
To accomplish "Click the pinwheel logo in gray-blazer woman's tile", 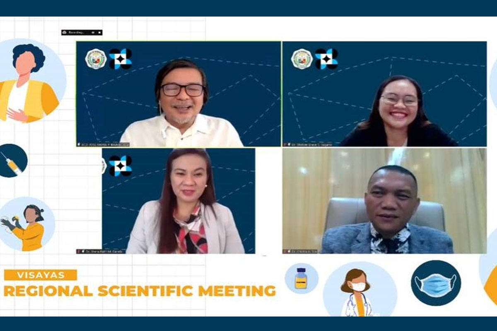I will click(x=121, y=166).
